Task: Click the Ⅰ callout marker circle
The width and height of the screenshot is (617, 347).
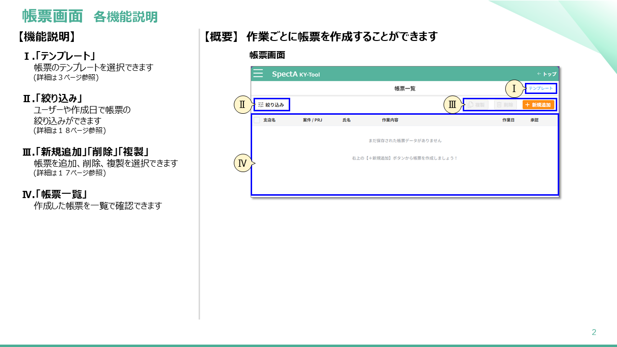Action: pos(514,89)
